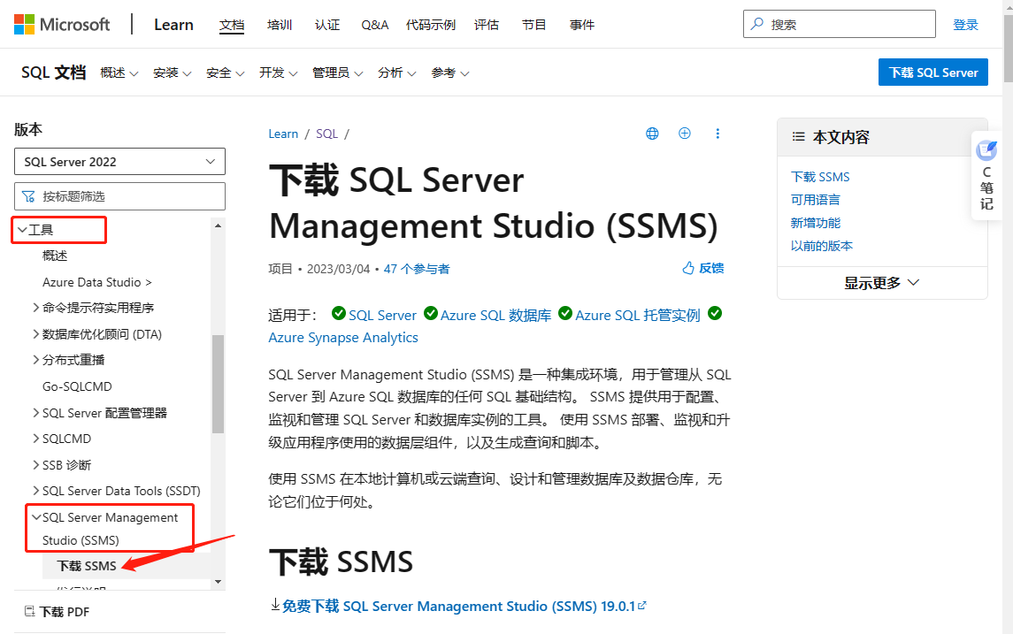Open the C笔记 note panel icon

pyautogui.click(x=986, y=177)
